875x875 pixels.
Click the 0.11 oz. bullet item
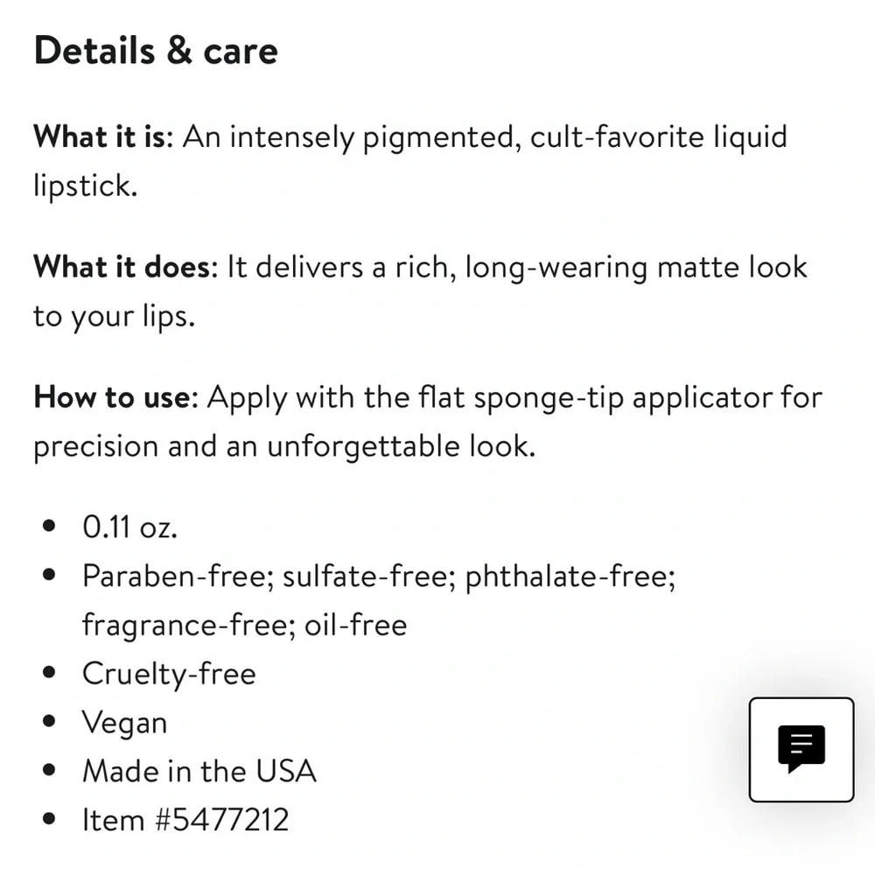[x=130, y=527]
